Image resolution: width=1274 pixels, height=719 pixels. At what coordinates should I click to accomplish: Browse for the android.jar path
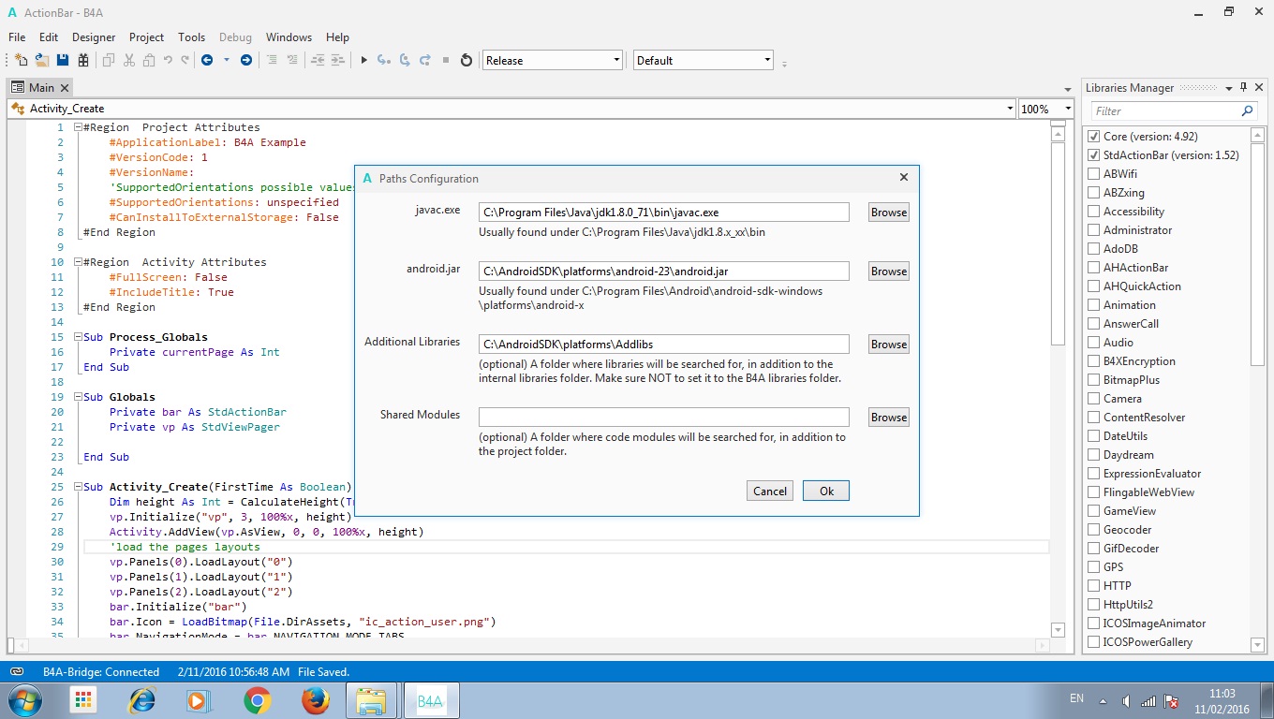coord(888,271)
